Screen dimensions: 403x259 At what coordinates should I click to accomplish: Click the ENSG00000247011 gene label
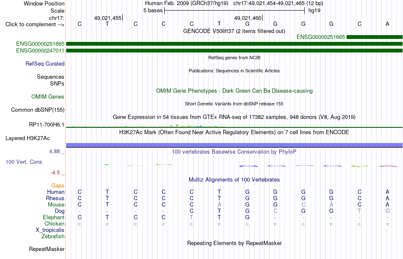[x=40, y=50]
